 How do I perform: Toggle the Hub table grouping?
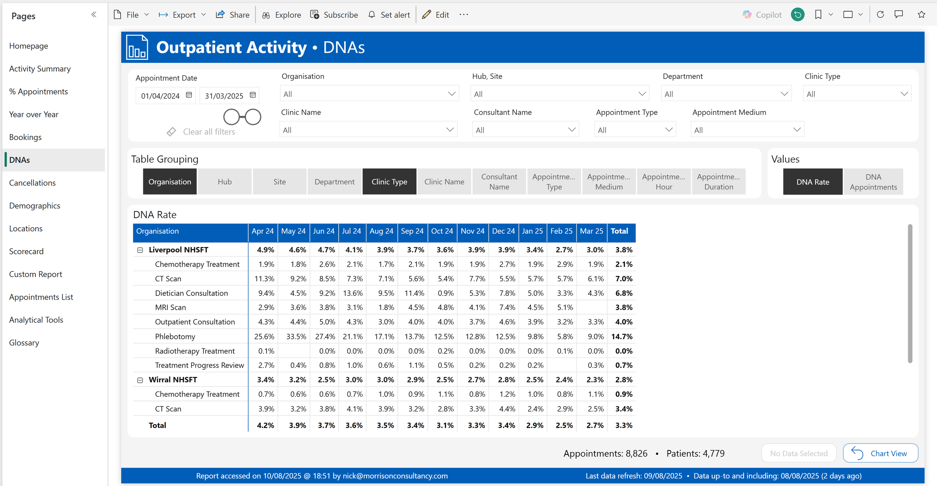coord(225,181)
